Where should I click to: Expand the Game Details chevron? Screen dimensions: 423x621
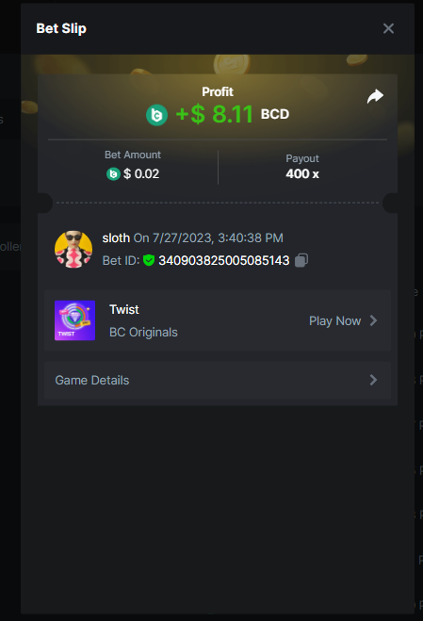point(373,380)
